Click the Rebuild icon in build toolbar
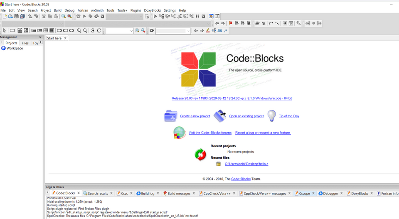 (x=96, y=16)
